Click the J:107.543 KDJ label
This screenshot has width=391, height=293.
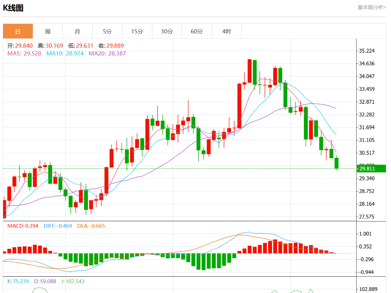[73, 281]
